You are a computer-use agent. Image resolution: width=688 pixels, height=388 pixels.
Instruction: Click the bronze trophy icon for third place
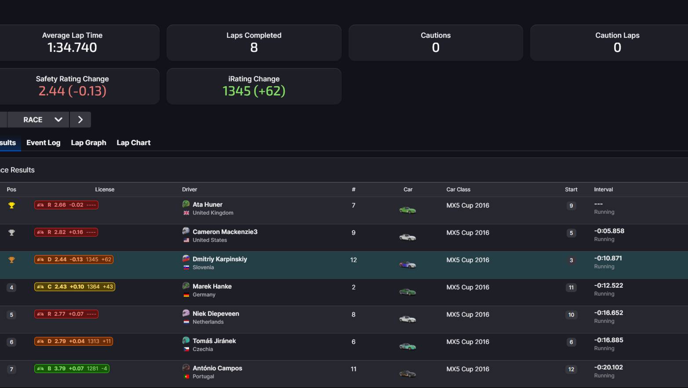click(12, 260)
